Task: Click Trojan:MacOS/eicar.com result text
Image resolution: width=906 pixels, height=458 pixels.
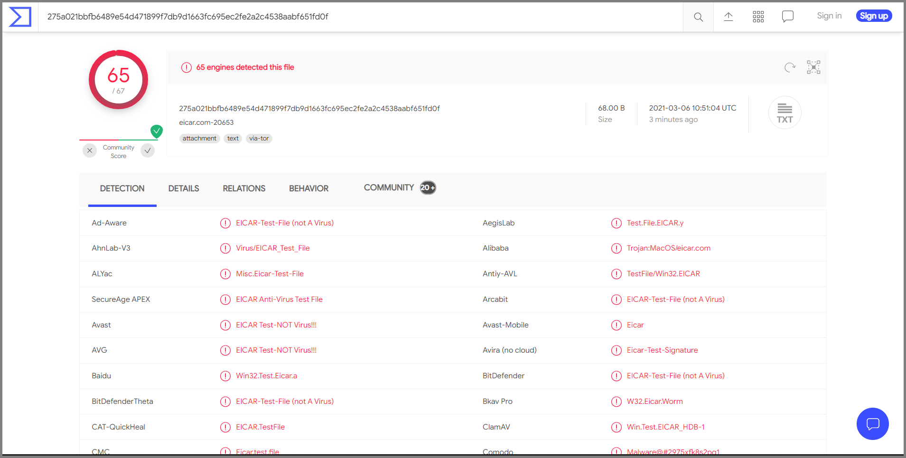Action: coord(669,248)
